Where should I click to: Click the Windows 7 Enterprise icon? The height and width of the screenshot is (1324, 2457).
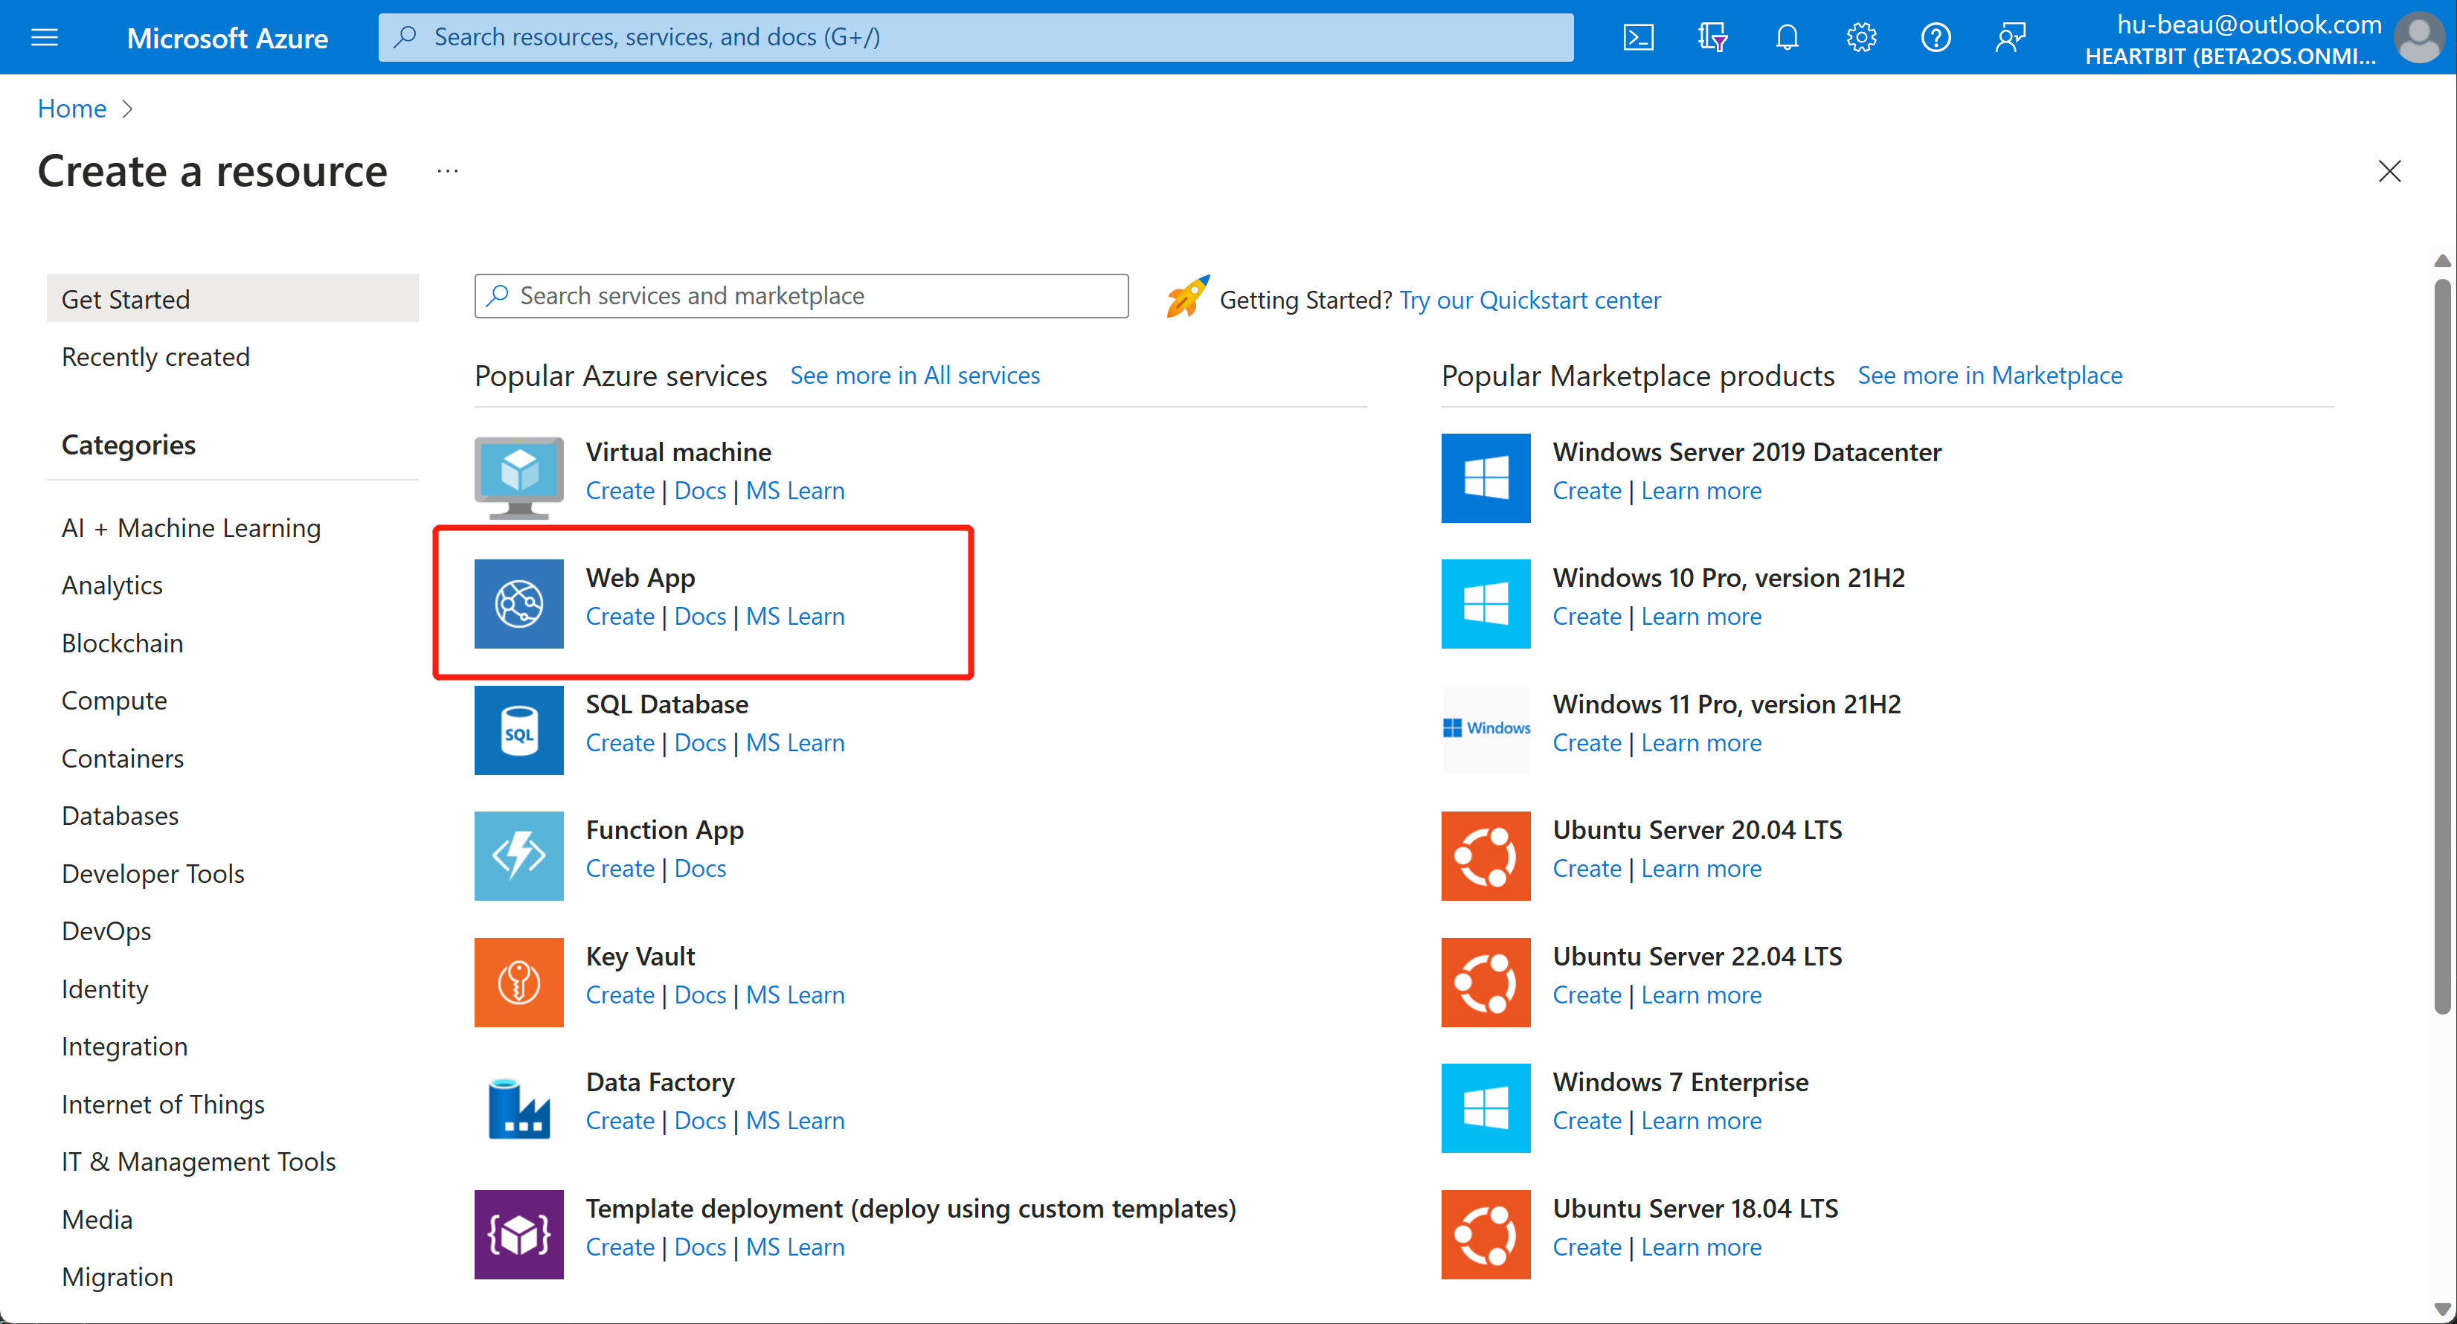pyautogui.click(x=1485, y=1108)
